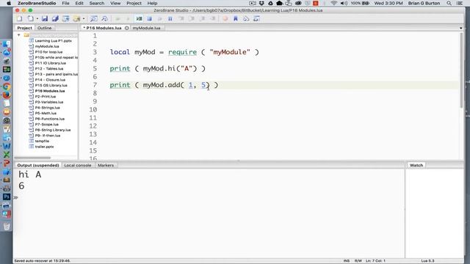Select the Watch panel tab
Screen dimensions: 470x264
pyautogui.click(x=416, y=165)
